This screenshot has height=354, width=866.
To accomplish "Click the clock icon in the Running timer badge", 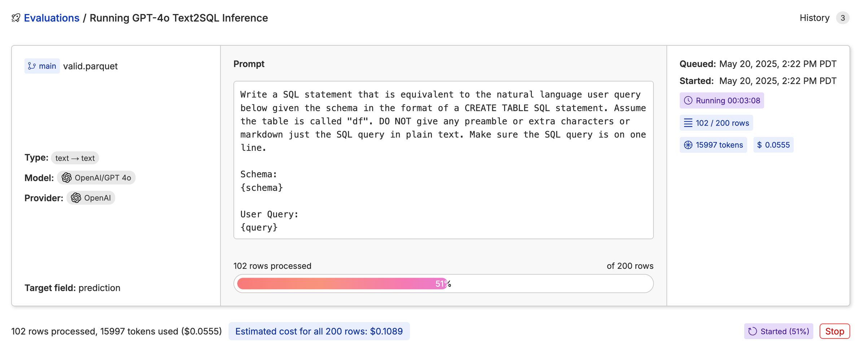I will (x=688, y=101).
